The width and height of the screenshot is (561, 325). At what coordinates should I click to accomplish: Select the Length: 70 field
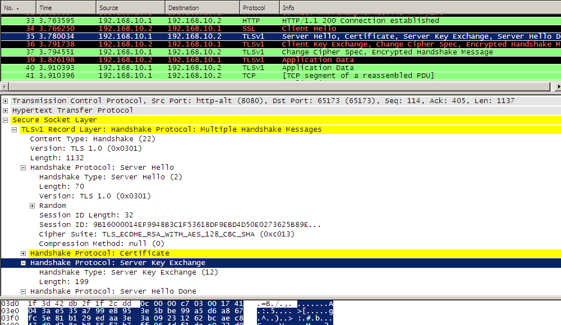point(62,187)
